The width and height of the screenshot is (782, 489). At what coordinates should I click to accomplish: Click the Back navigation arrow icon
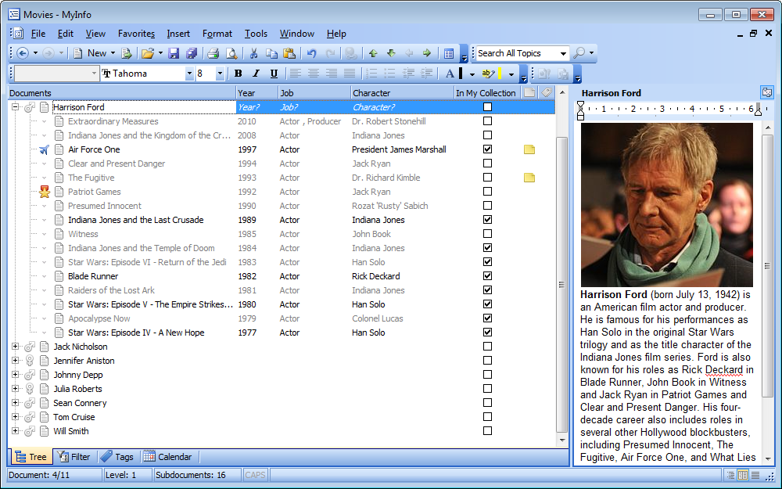[23, 53]
